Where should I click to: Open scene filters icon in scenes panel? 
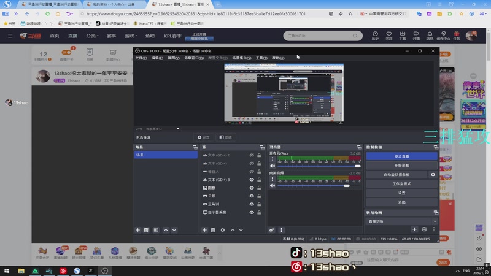coord(156,230)
